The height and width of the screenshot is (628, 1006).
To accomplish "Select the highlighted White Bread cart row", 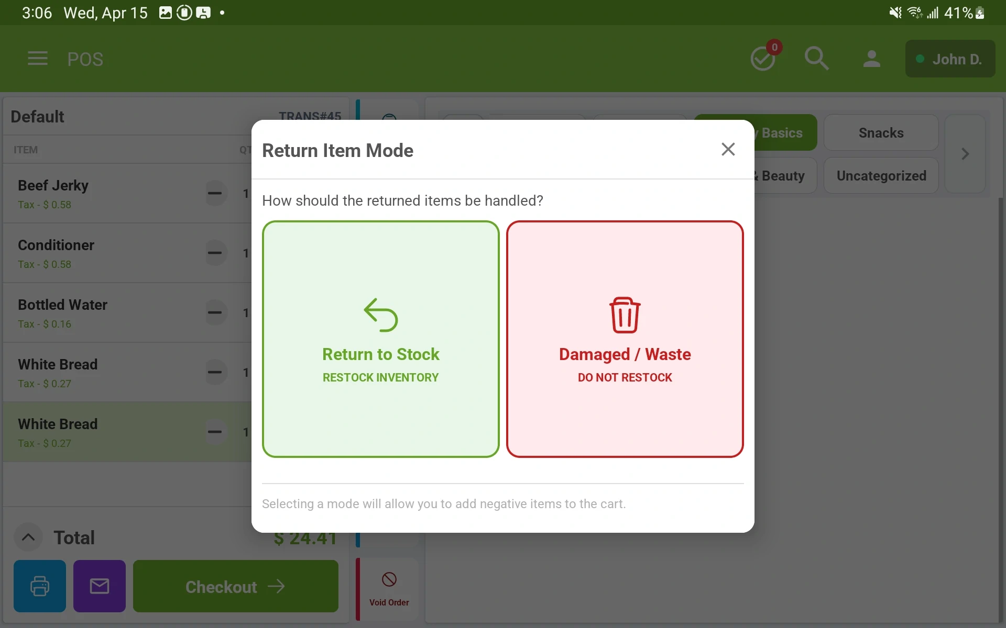I will click(x=105, y=432).
